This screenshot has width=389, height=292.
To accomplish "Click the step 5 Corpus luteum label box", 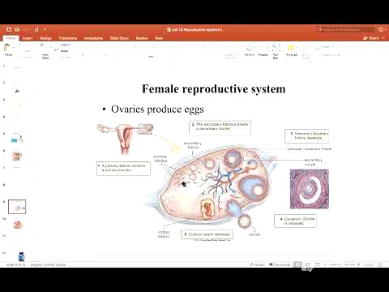I will coord(207,234).
